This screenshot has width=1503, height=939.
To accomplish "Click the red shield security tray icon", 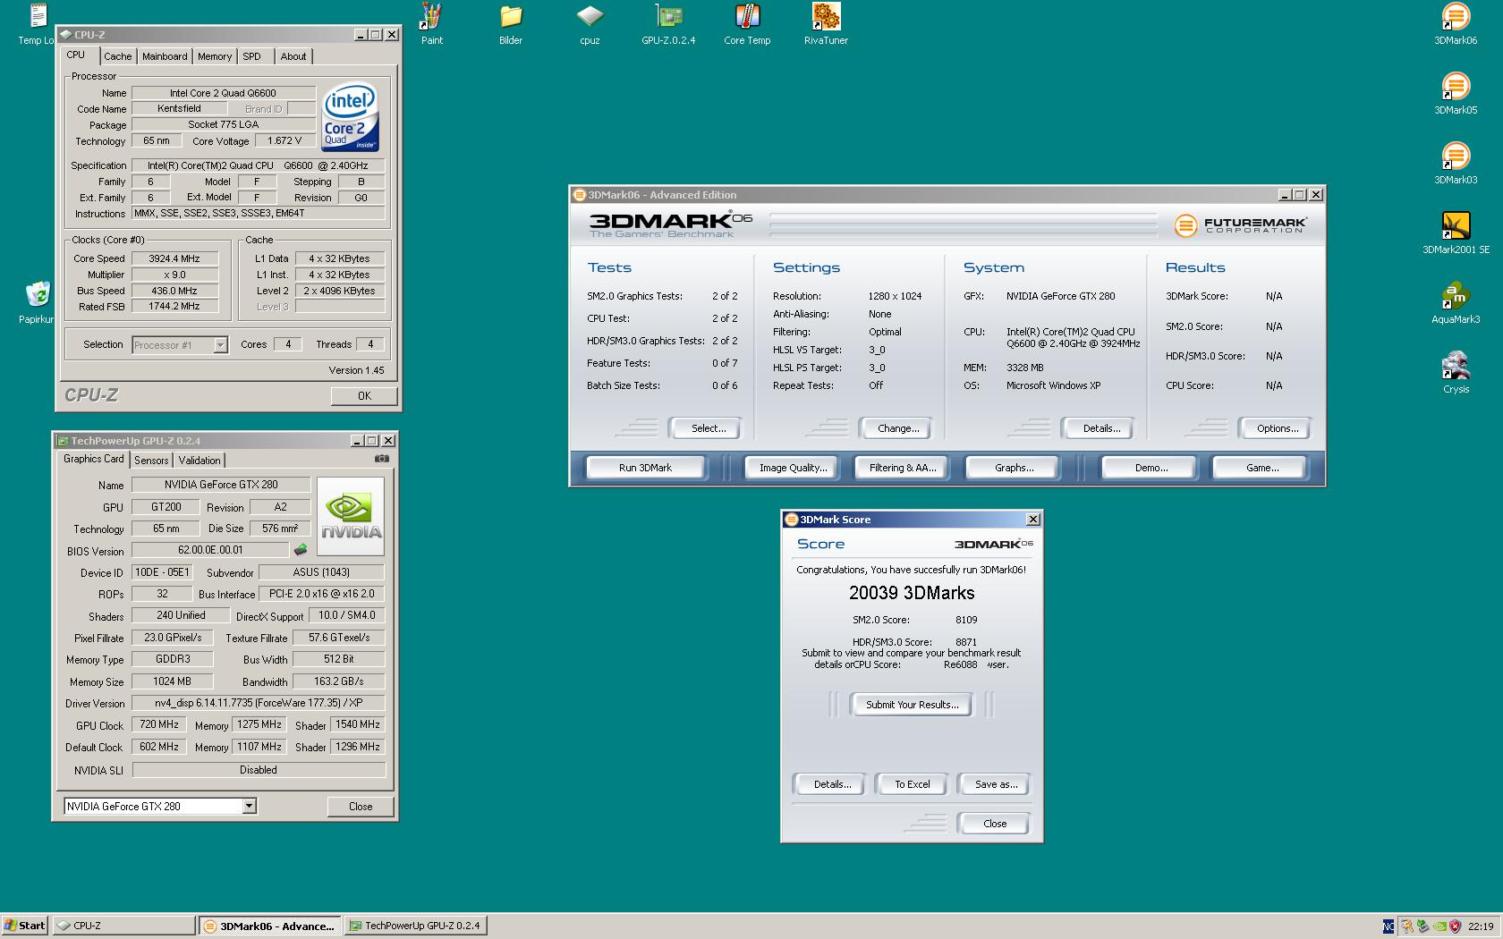I will pyautogui.click(x=1455, y=926).
